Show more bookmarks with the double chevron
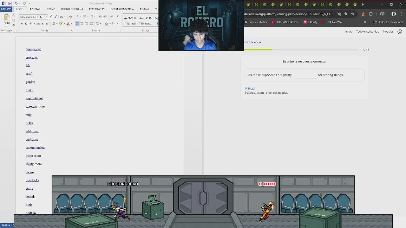Screen dimensions: 406x228 (365, 22)
